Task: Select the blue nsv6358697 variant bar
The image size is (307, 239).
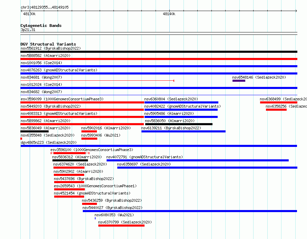Action: pos(207,168)
